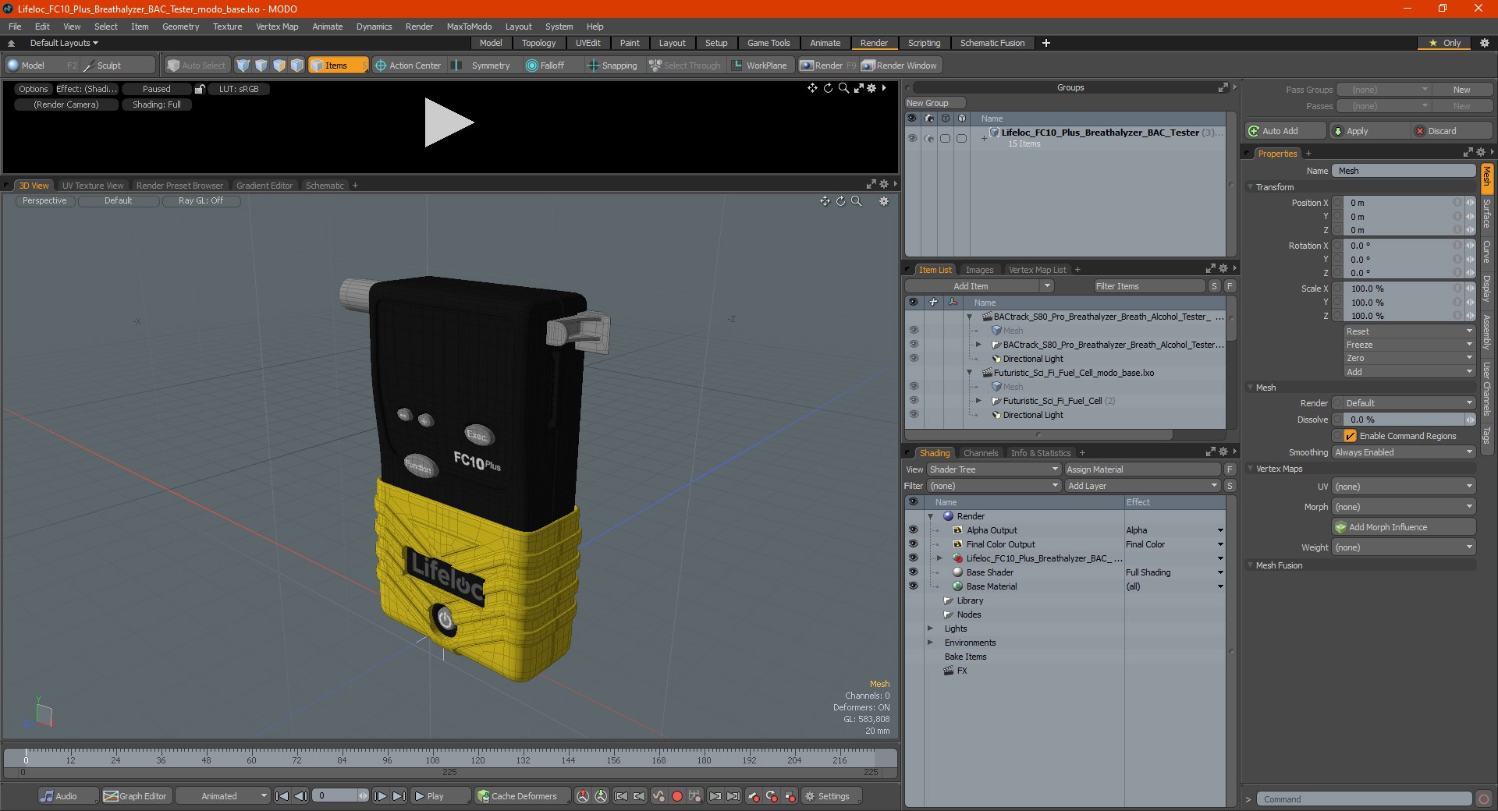The width and height of the screenshot is (1498, 811).
Task: Click the Apply button
Action: (x=1371, y=131)
